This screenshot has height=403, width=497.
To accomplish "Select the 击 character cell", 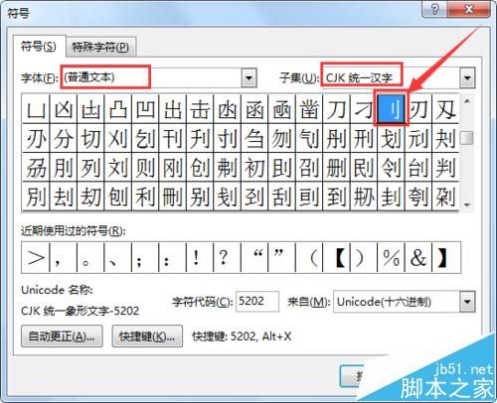I will click(200, 109).
